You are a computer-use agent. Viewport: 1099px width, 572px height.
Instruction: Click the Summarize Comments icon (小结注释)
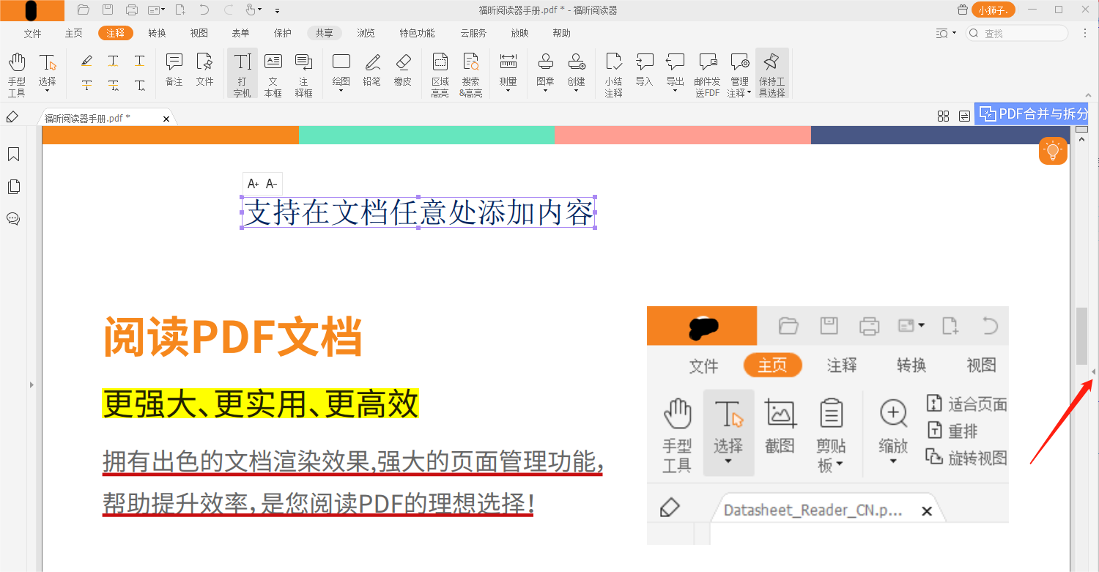tap(613, 74)
